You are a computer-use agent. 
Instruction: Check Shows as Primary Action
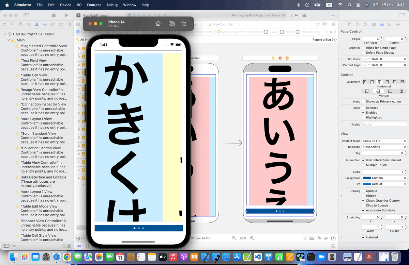click(x=363, y=102)
